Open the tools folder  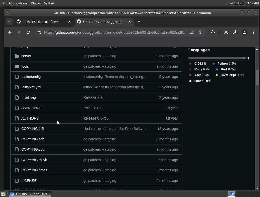coord(25,67)
